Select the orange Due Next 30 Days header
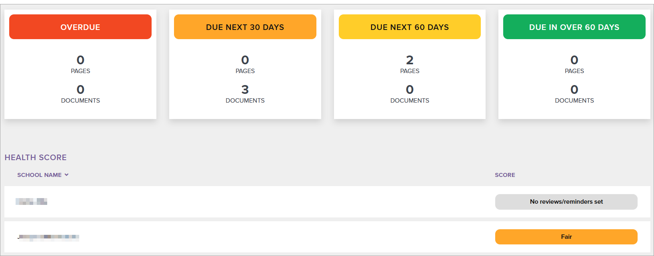 click(245, 27)
